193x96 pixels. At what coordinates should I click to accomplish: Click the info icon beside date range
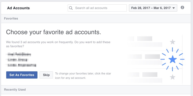pyautogui.click(x=182, y=8)
